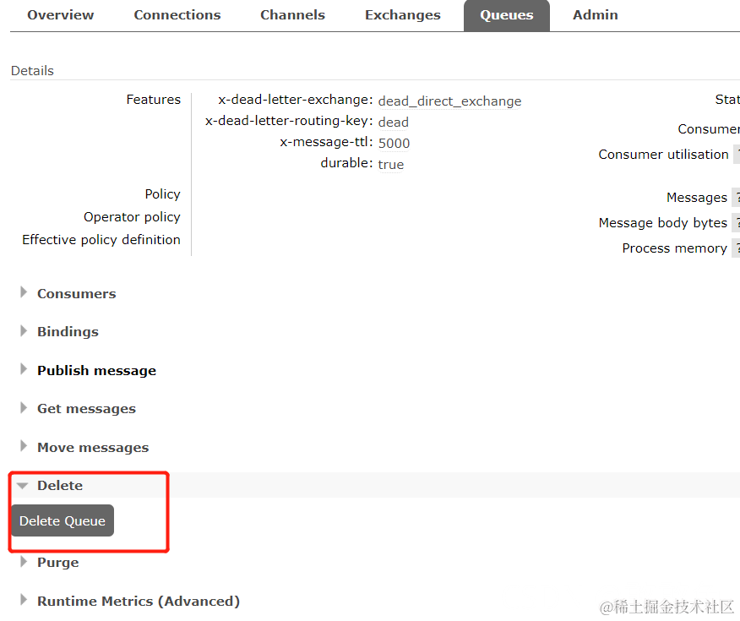This screenshot has height=621, width=740.
Task: Expand the Purge section
Action: point(57,563)
